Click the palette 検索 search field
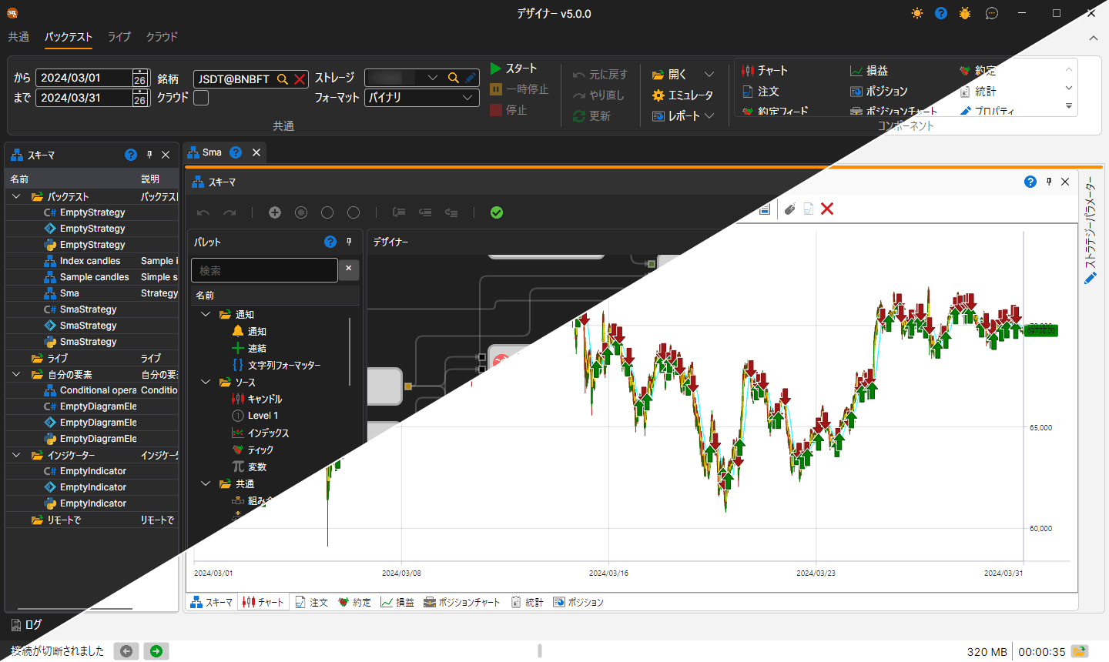Viewport: 1109px width, 662px height. coord(264,270)
